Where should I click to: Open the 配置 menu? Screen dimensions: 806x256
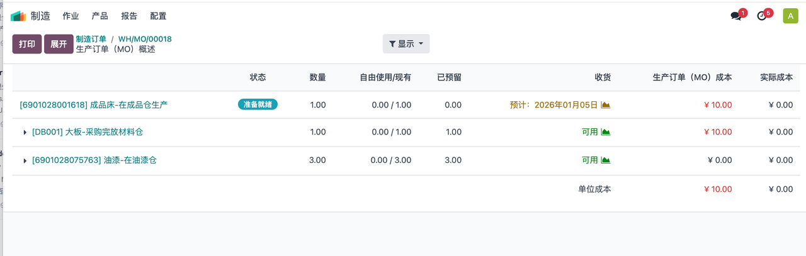pyautogui.click(x=159, y=16)
